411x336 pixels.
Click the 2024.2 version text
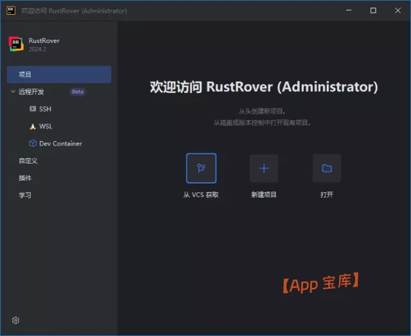pyautogui.click(x=37, y=49)
